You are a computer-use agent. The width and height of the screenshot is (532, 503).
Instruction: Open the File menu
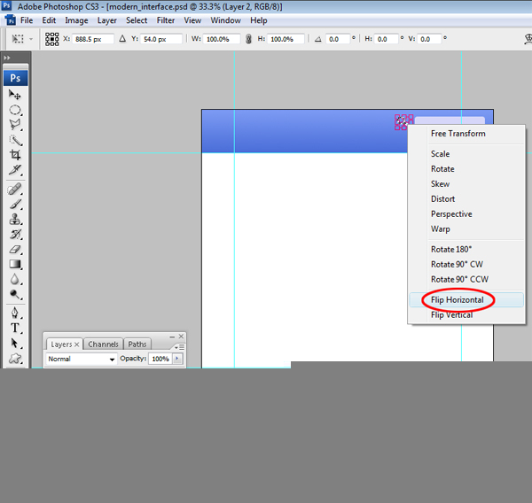27,20
